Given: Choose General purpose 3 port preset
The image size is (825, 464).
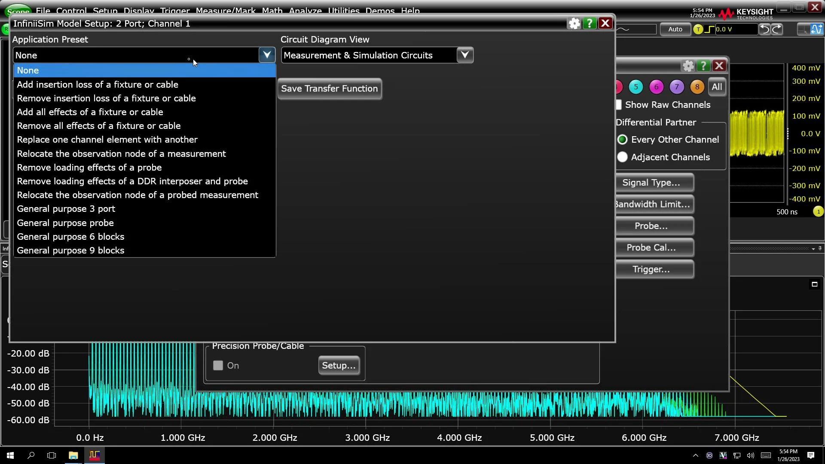Looking at the screenshot, I should [144, 209].
